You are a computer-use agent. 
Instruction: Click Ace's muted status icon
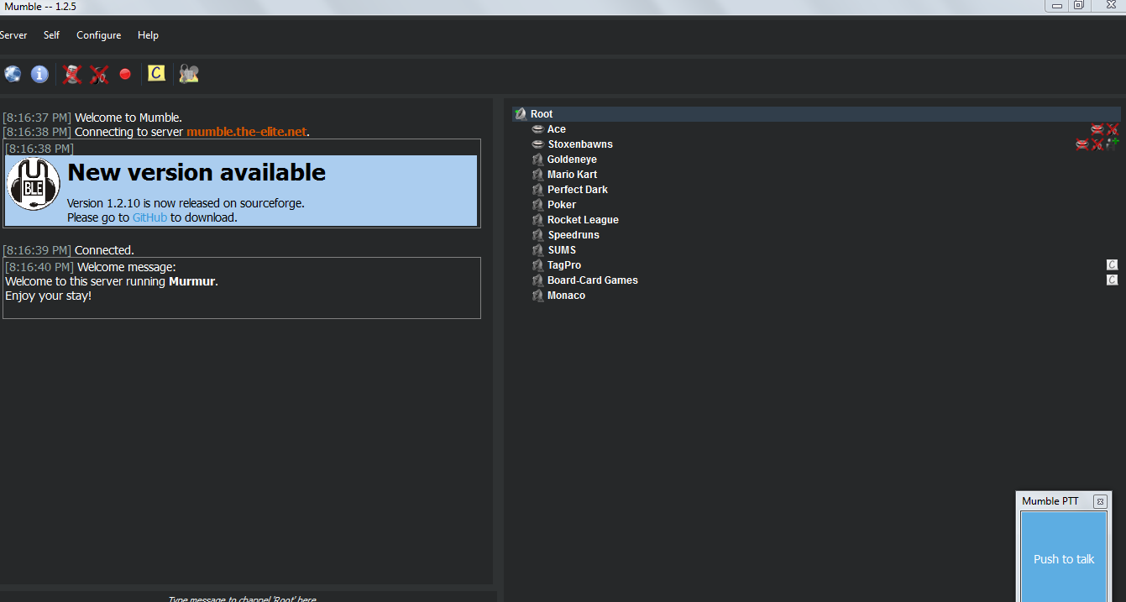1097,129
